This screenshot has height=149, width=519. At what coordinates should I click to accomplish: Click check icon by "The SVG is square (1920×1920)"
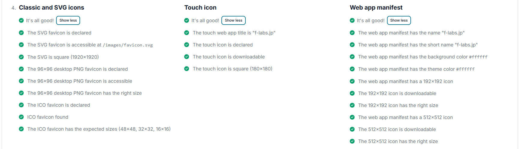[x=21, y=57]
